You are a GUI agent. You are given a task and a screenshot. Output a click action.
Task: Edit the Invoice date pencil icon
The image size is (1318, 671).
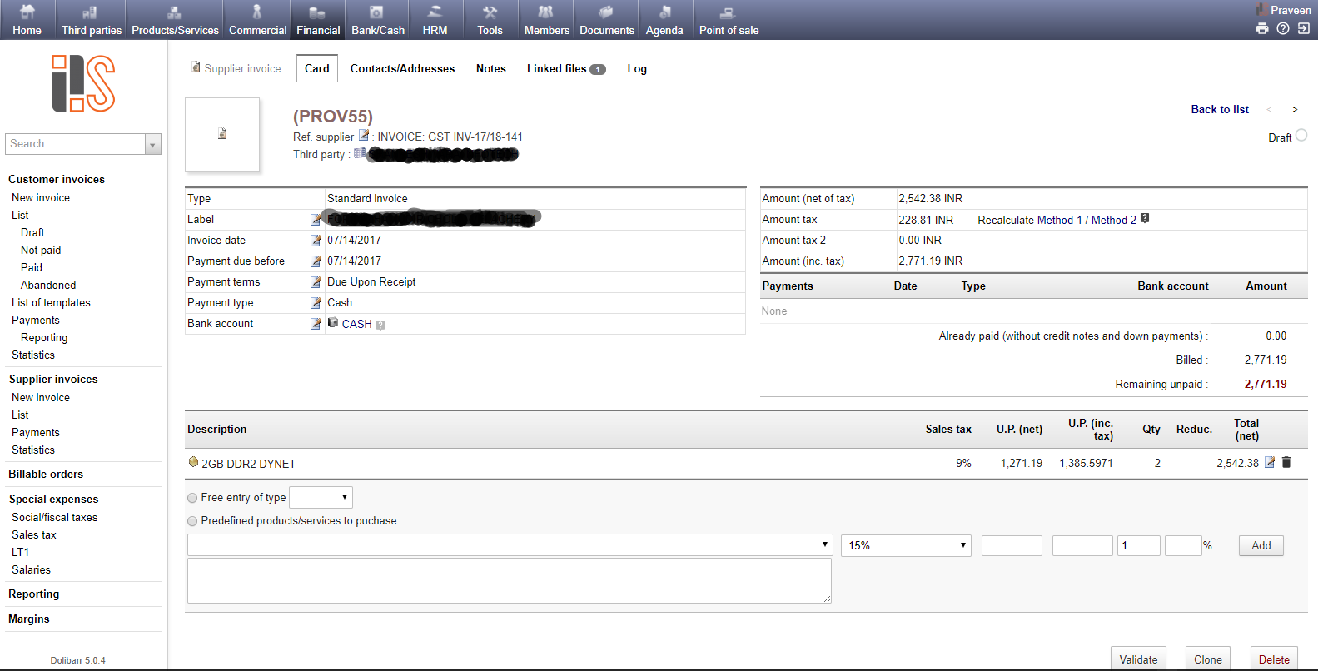pyautogui.click(x=316, y=241)
